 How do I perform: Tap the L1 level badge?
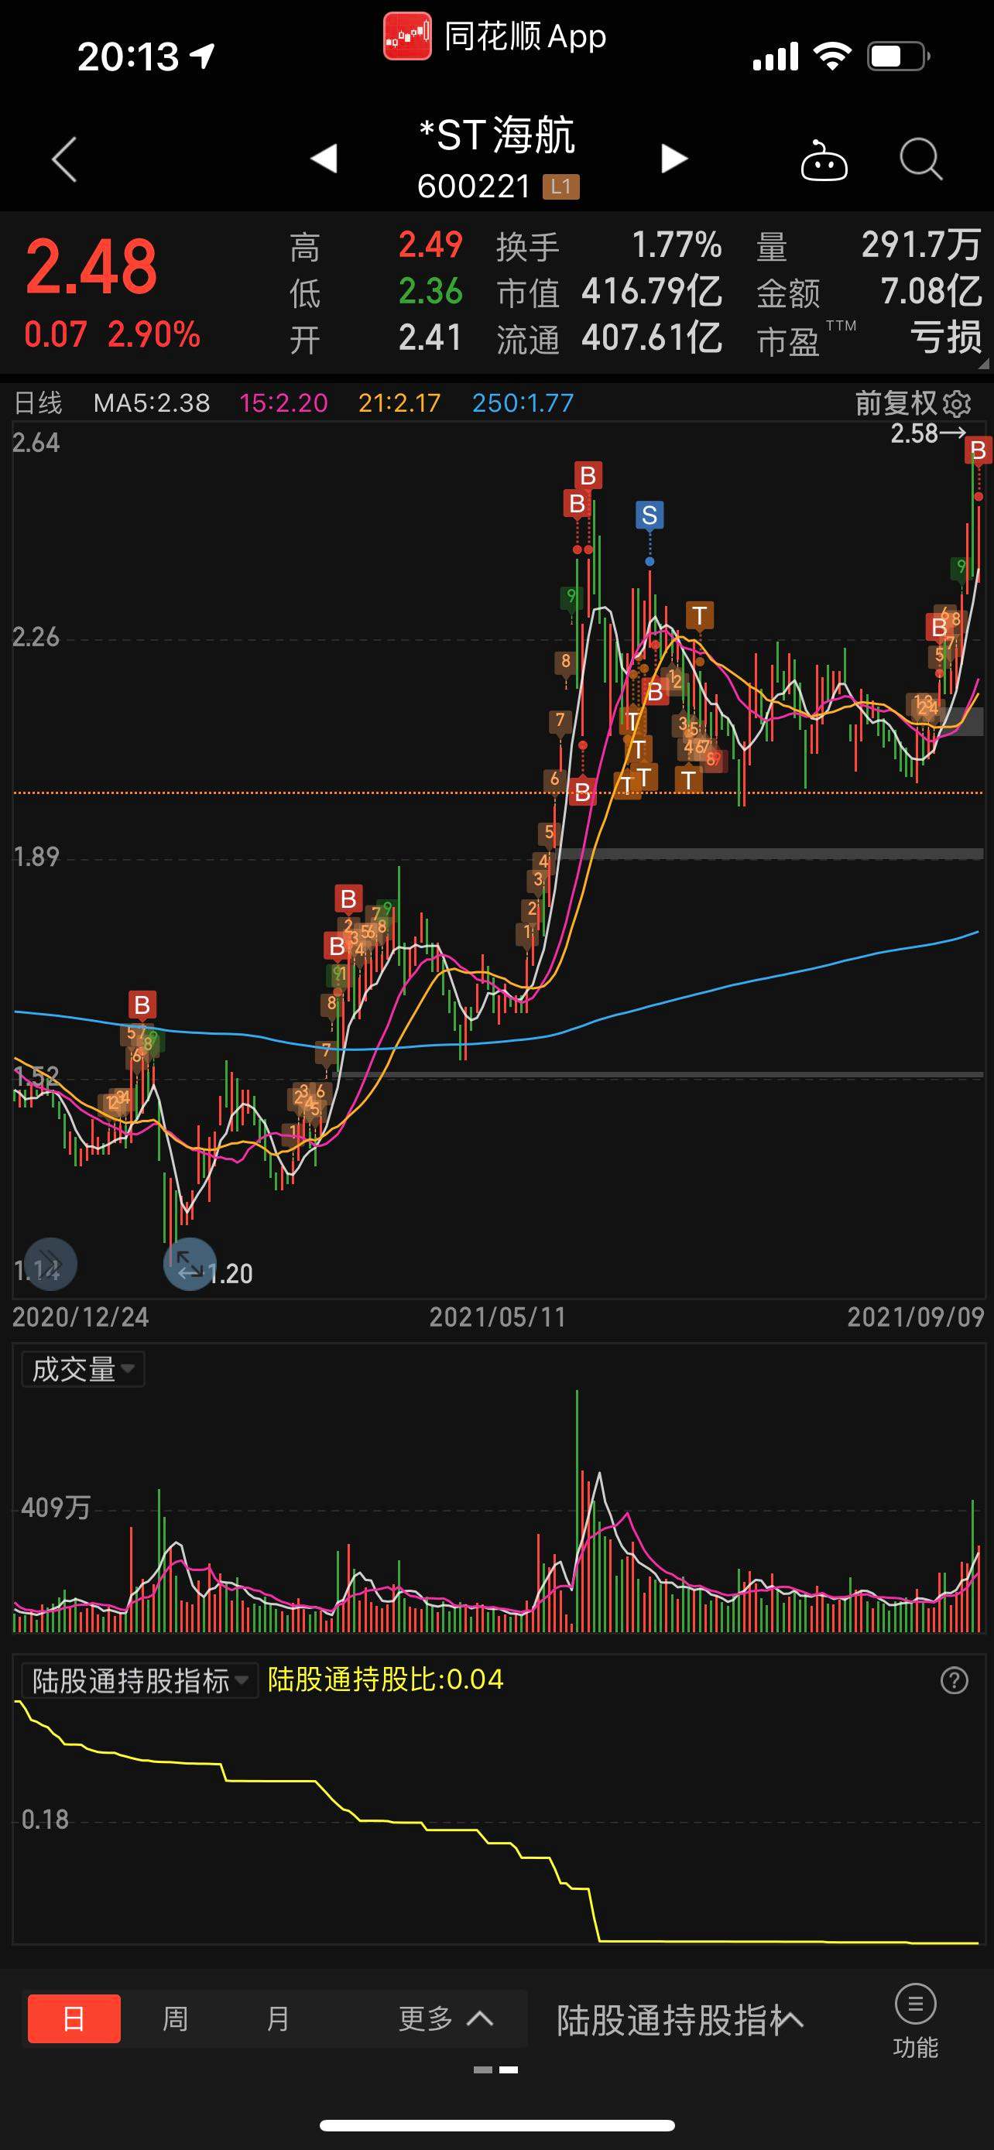coord(560,186)
